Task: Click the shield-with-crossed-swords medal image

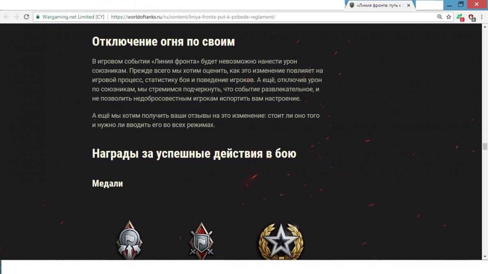Action: click(x=201, y=241)
